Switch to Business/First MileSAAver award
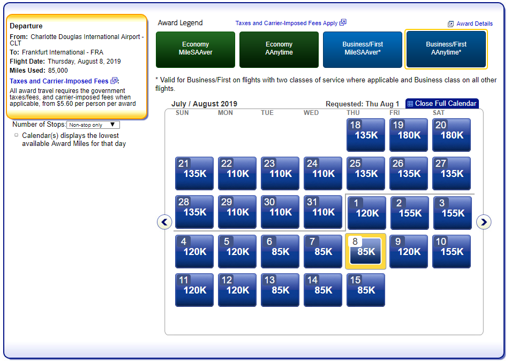This screenshot has width=511, height=363. pos(363,49)
